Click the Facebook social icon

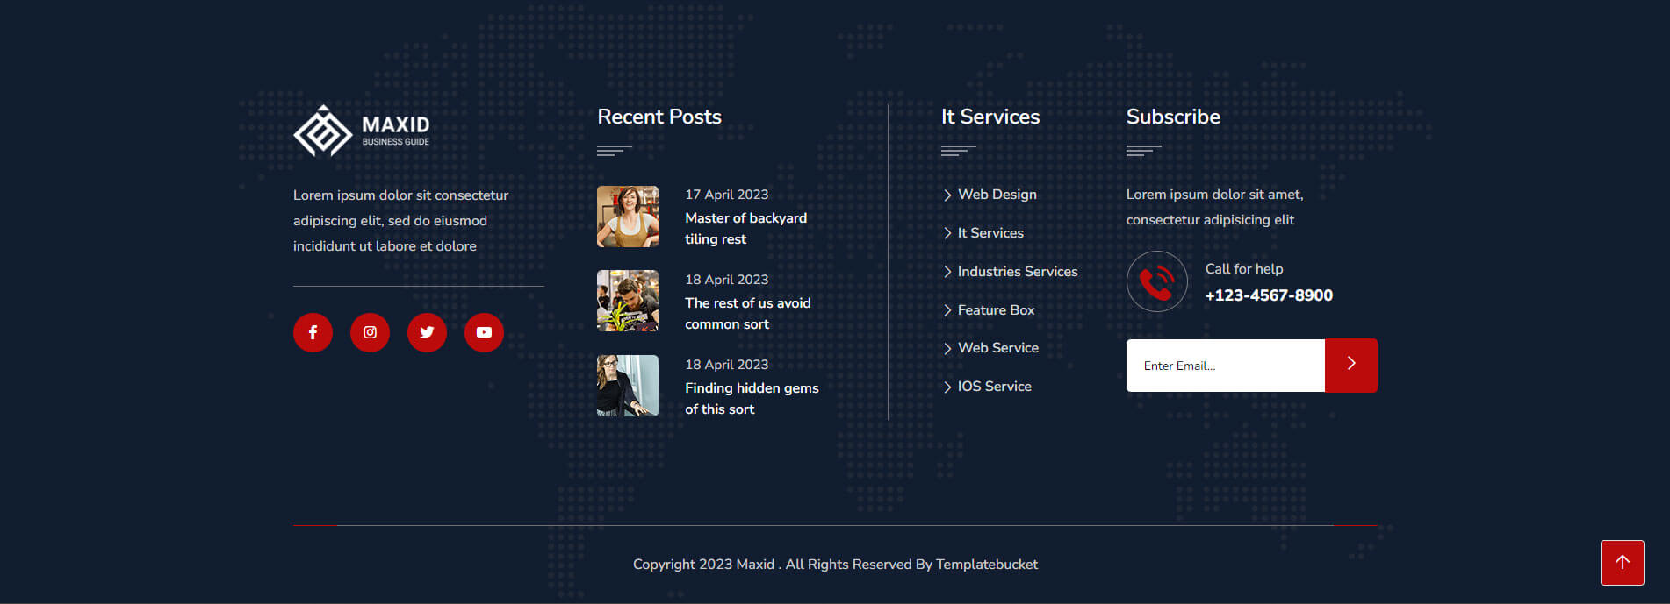(313, 332)
